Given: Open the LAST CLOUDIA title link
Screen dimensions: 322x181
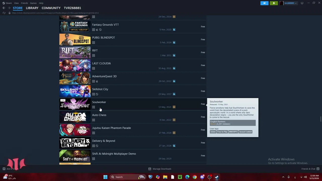Looking at the screenshot, I should point(101,63).
